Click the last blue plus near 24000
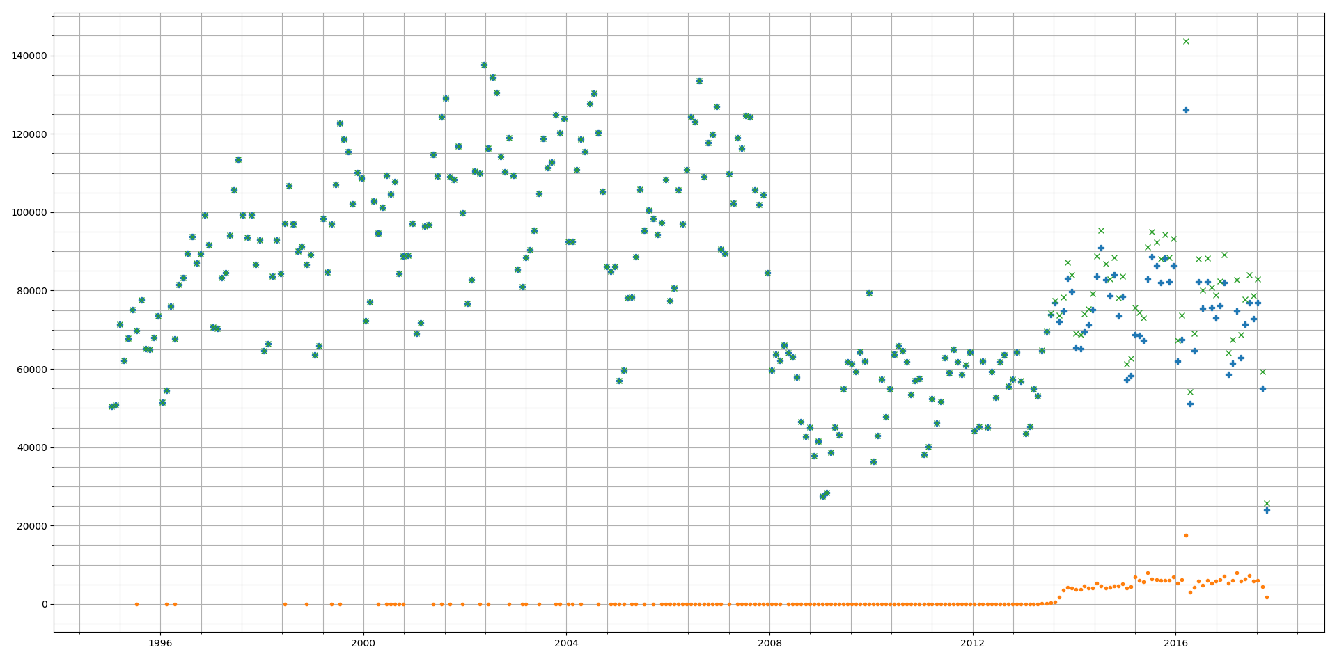This screenshot has height=659, width=1337. click(1267, 510)
